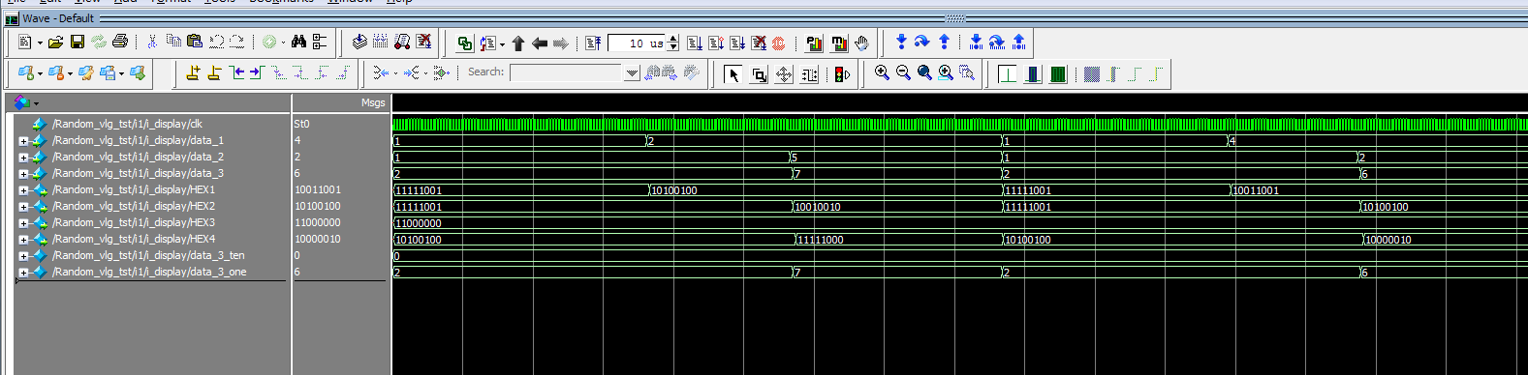This screenshot has height=375, width=1528.
Task: Click the Msgs column header
Action: 373,102
